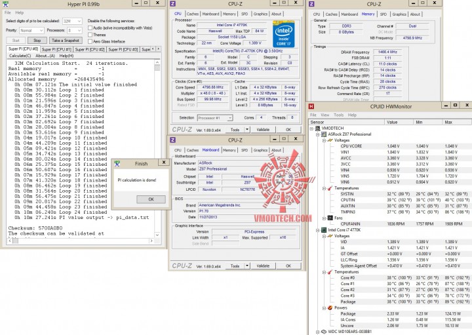Open the digits of pi 32M dropdown

click(72, 21)
